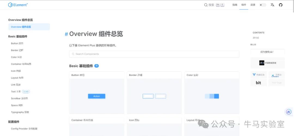Open the GitHub repository icon
Viewport: 294px width, 136px height.
(x=280, y=5)
